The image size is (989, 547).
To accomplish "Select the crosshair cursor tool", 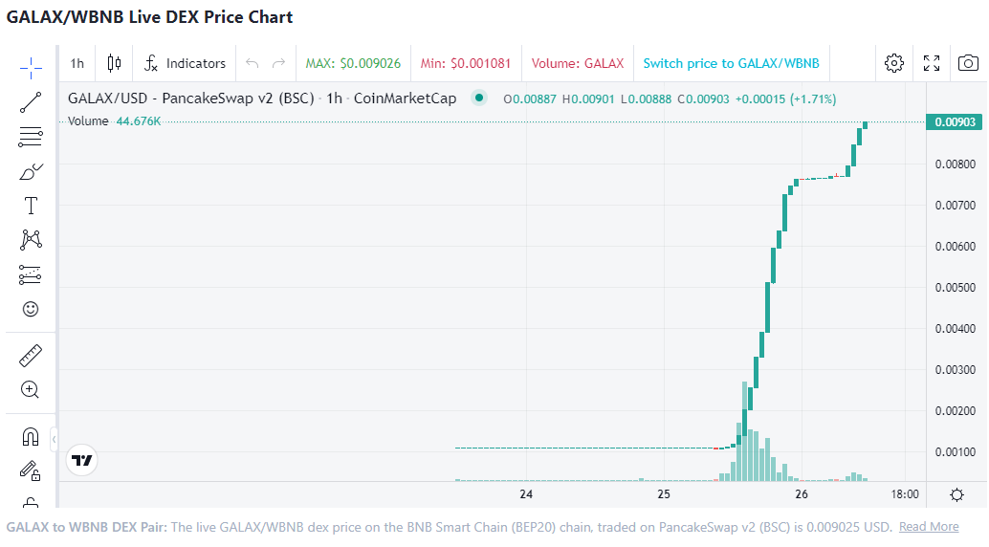I will pyautogui.click(x=31, y=67).
